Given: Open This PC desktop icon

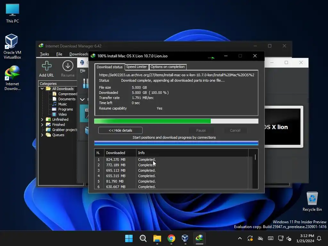Looking at the screenshot, I should pyautogui.click(x=12, y=13).
